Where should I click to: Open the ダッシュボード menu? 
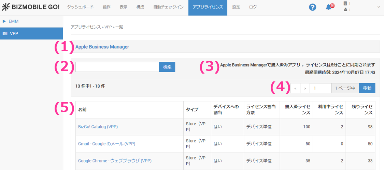tap(80, 7)
